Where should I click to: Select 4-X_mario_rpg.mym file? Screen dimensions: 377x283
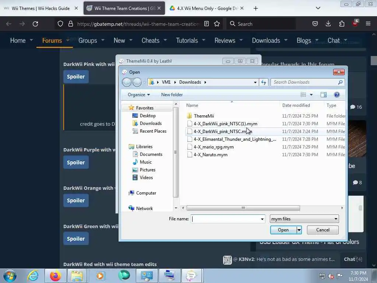(x=214, y=147)
